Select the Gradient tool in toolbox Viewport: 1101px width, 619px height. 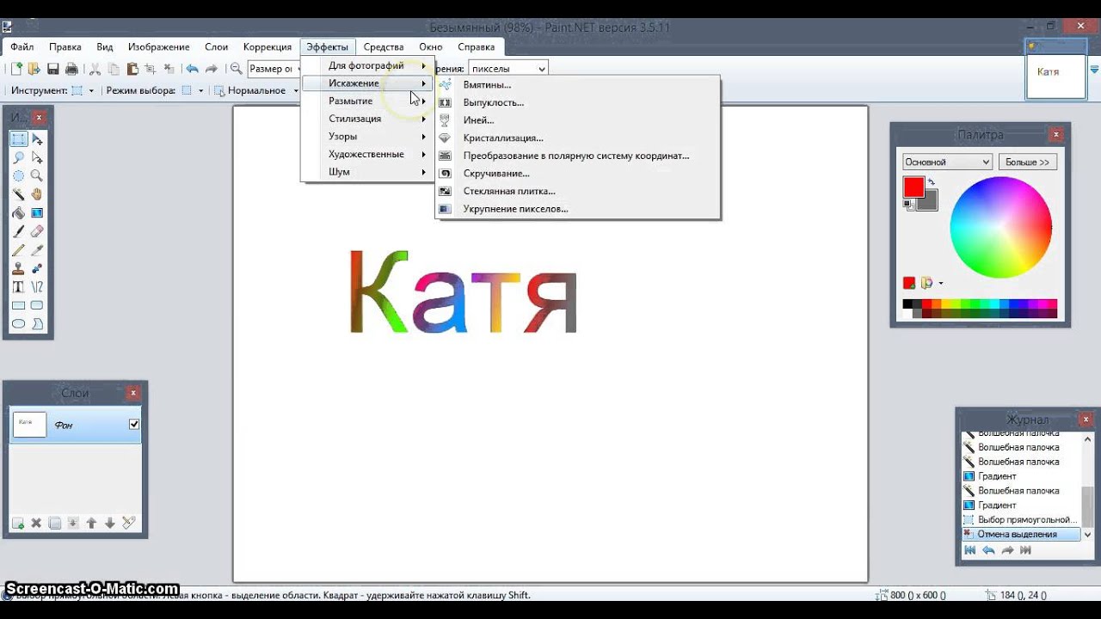pos(37,213)
